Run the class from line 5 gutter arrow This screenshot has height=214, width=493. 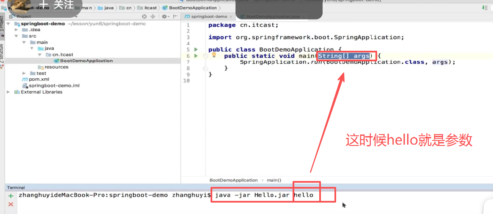coord(196,49)
